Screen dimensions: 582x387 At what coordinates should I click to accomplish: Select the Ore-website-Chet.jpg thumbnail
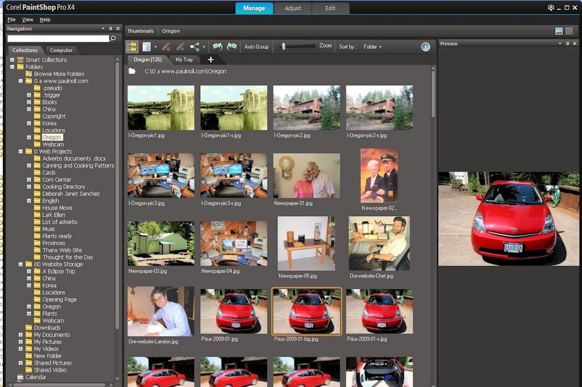point(379,243)
